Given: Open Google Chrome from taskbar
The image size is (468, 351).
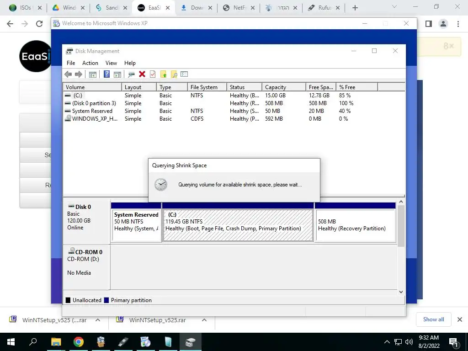Looking at the screenshot, I should tap(79, 342).
